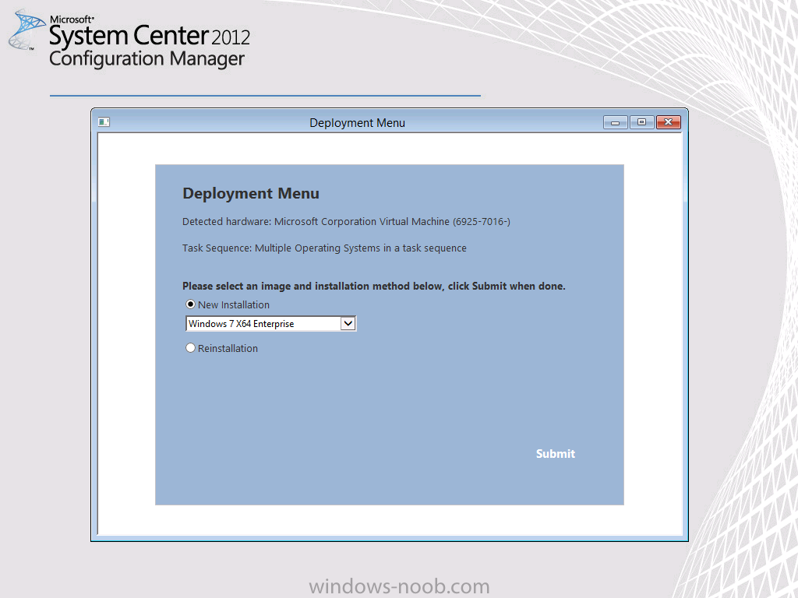Click the Task Sequence text line
The image size is (798, 598).
click(324, 248)
